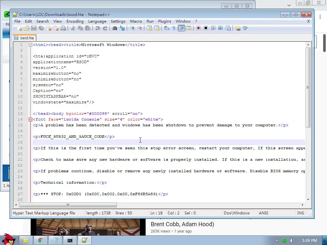Open the Settings menu

(x=118, y=21)
